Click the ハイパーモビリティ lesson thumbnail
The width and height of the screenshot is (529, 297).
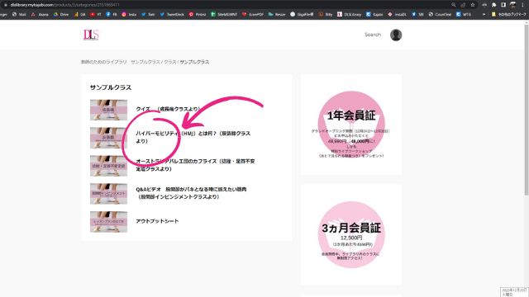(108, 138)
